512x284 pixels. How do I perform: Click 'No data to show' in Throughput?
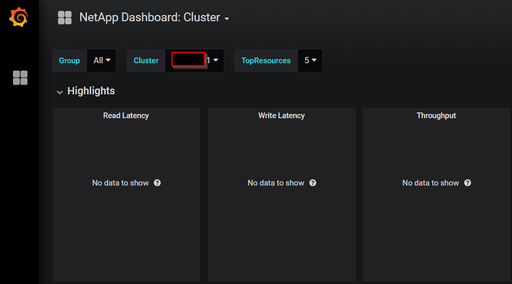coord(431,183)
